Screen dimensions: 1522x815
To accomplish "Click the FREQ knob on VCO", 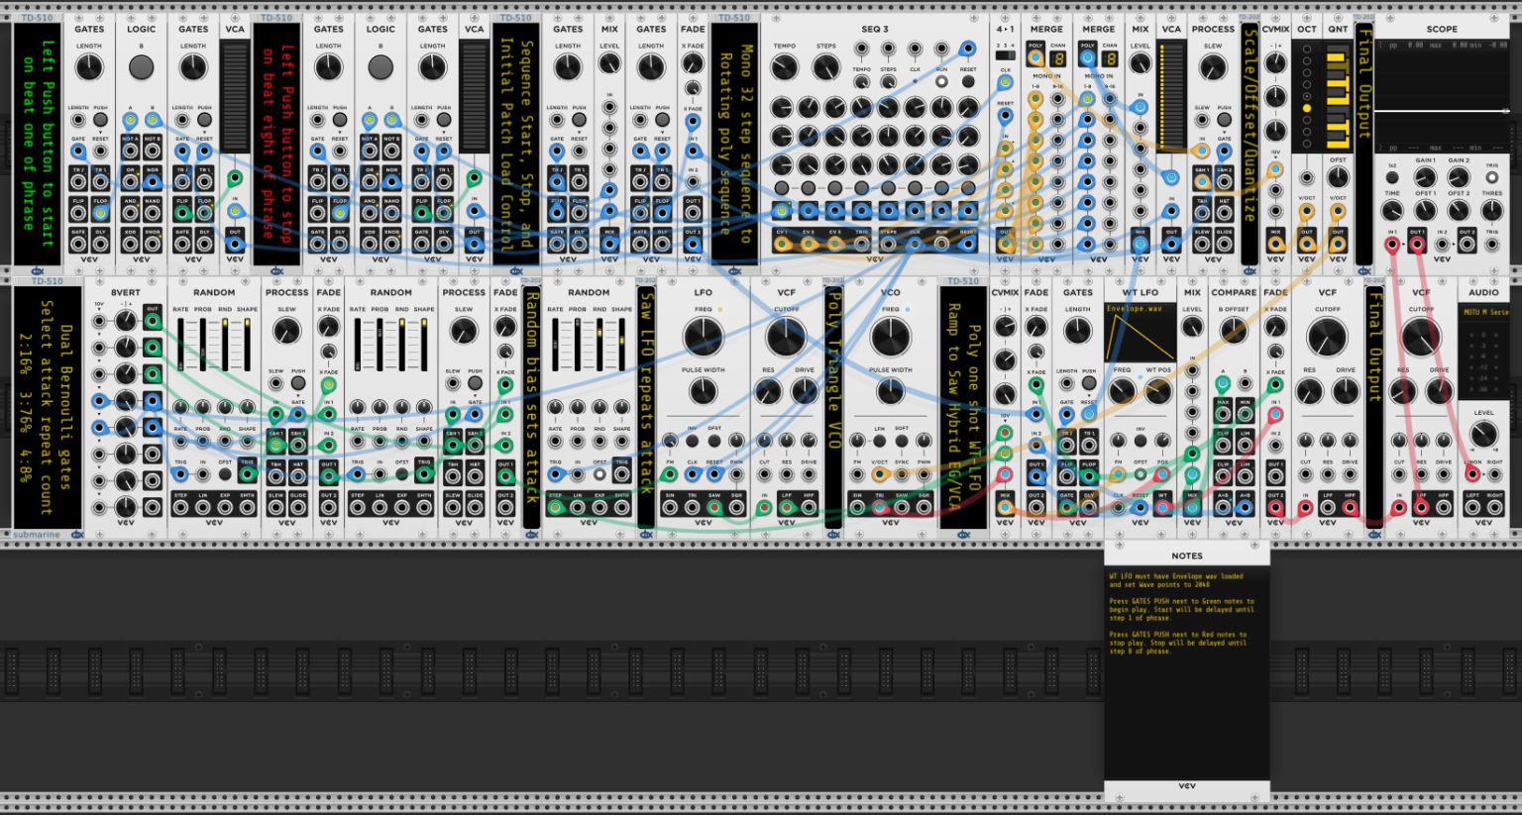I will [890, 338].
